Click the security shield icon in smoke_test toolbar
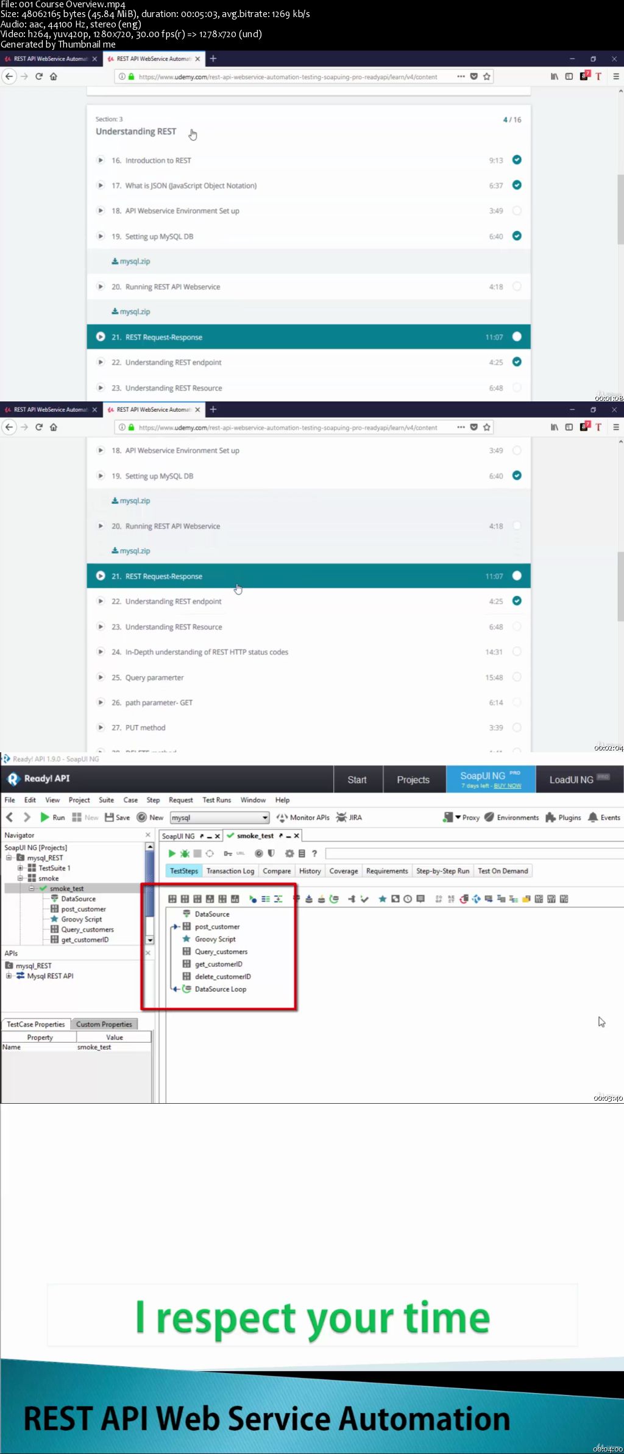The height and width of the screenshot is (1454, 624). click(271, 853)
